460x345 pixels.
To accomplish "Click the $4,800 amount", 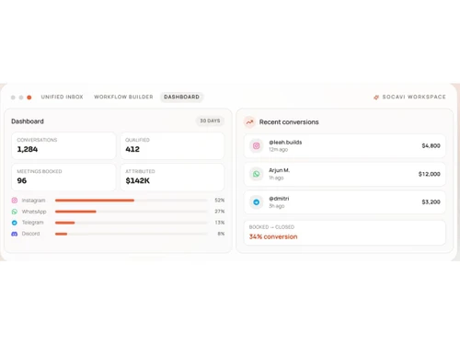I will click(431, 145).
